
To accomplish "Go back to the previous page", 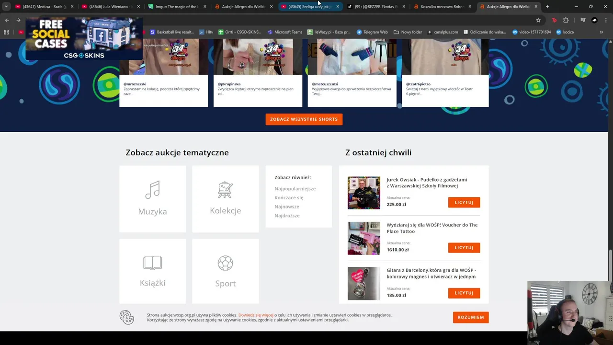I will 7,20.
